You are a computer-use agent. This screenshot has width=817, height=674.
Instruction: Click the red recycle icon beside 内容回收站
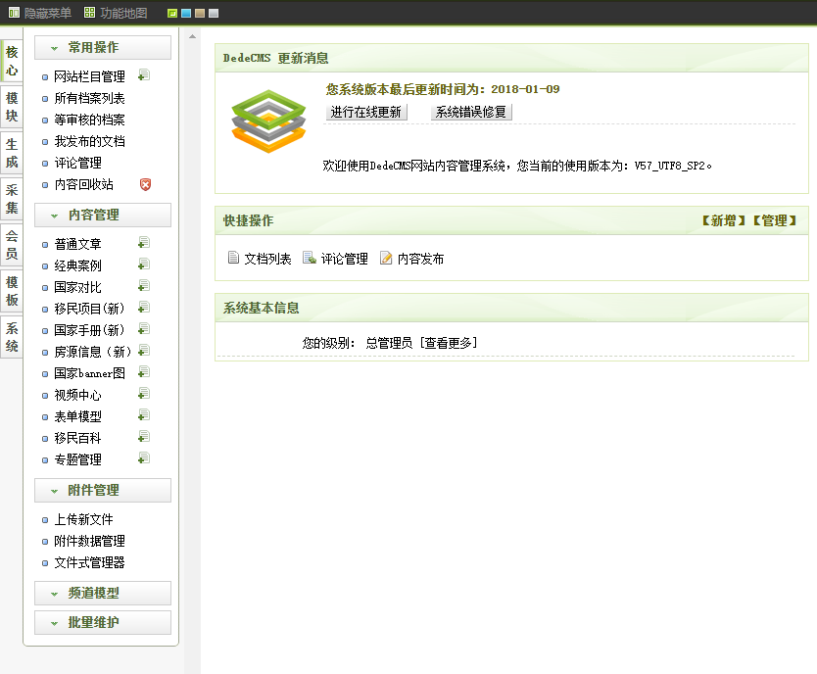pyautogui.click(x=145, y=184)
